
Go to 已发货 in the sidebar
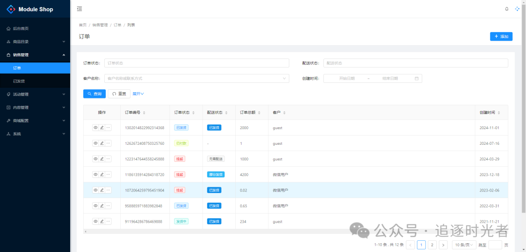click(x=19, y=81)
